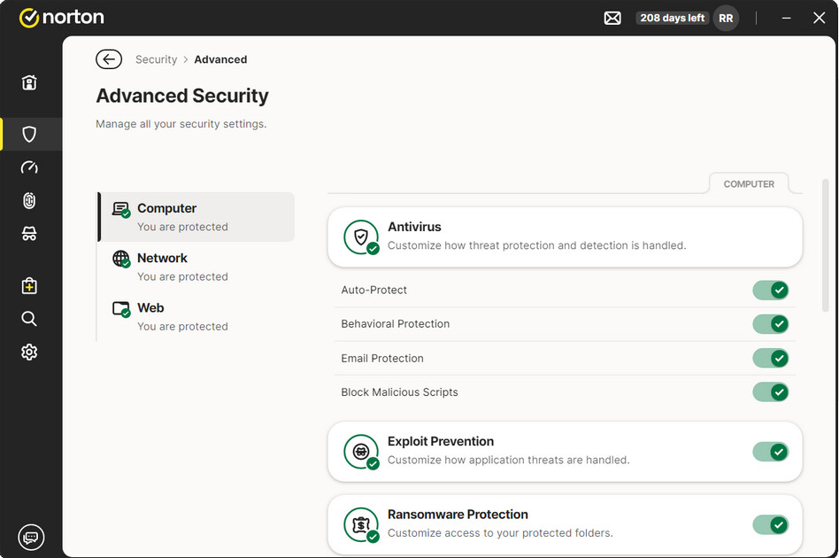Toggle Email Protection off
The image size is (839, 558).
coord(770,359)
